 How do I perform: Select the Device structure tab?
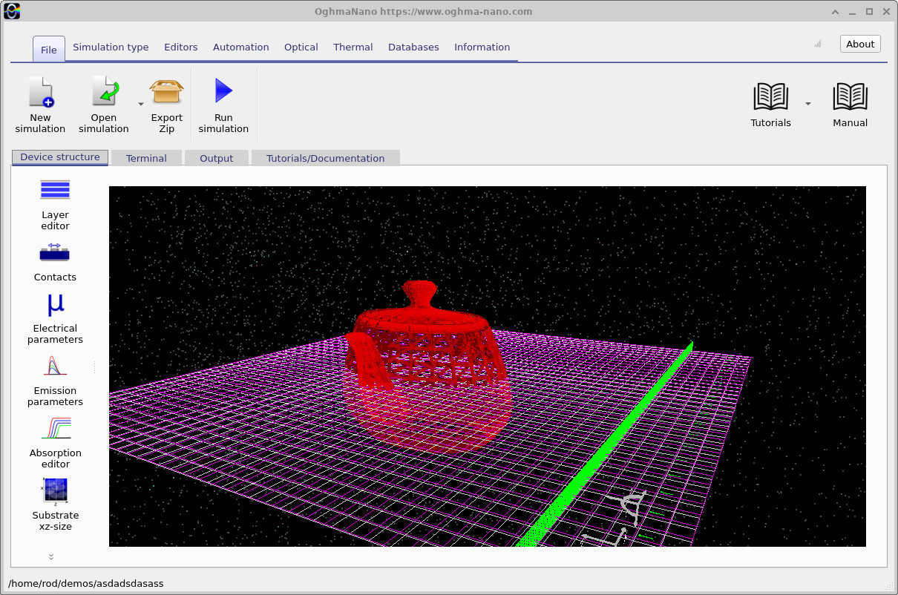(60, 157)
